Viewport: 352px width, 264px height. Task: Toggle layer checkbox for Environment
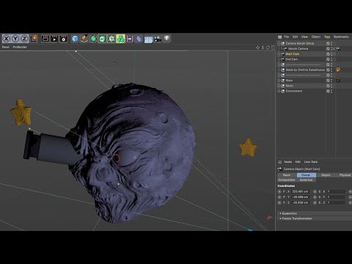[328, 91]
